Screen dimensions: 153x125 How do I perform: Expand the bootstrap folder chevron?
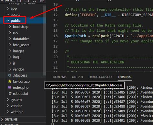coord(10,27)
